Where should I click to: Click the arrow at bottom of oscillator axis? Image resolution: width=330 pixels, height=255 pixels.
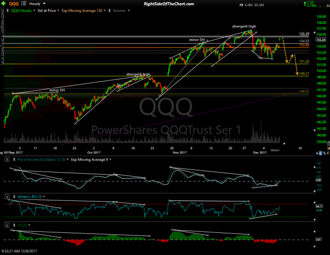315,191
